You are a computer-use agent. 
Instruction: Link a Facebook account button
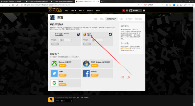(95, 75)
